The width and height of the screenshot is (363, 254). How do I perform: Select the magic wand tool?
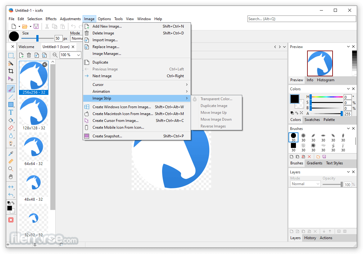pyautogui.click(x=11, y=63)
